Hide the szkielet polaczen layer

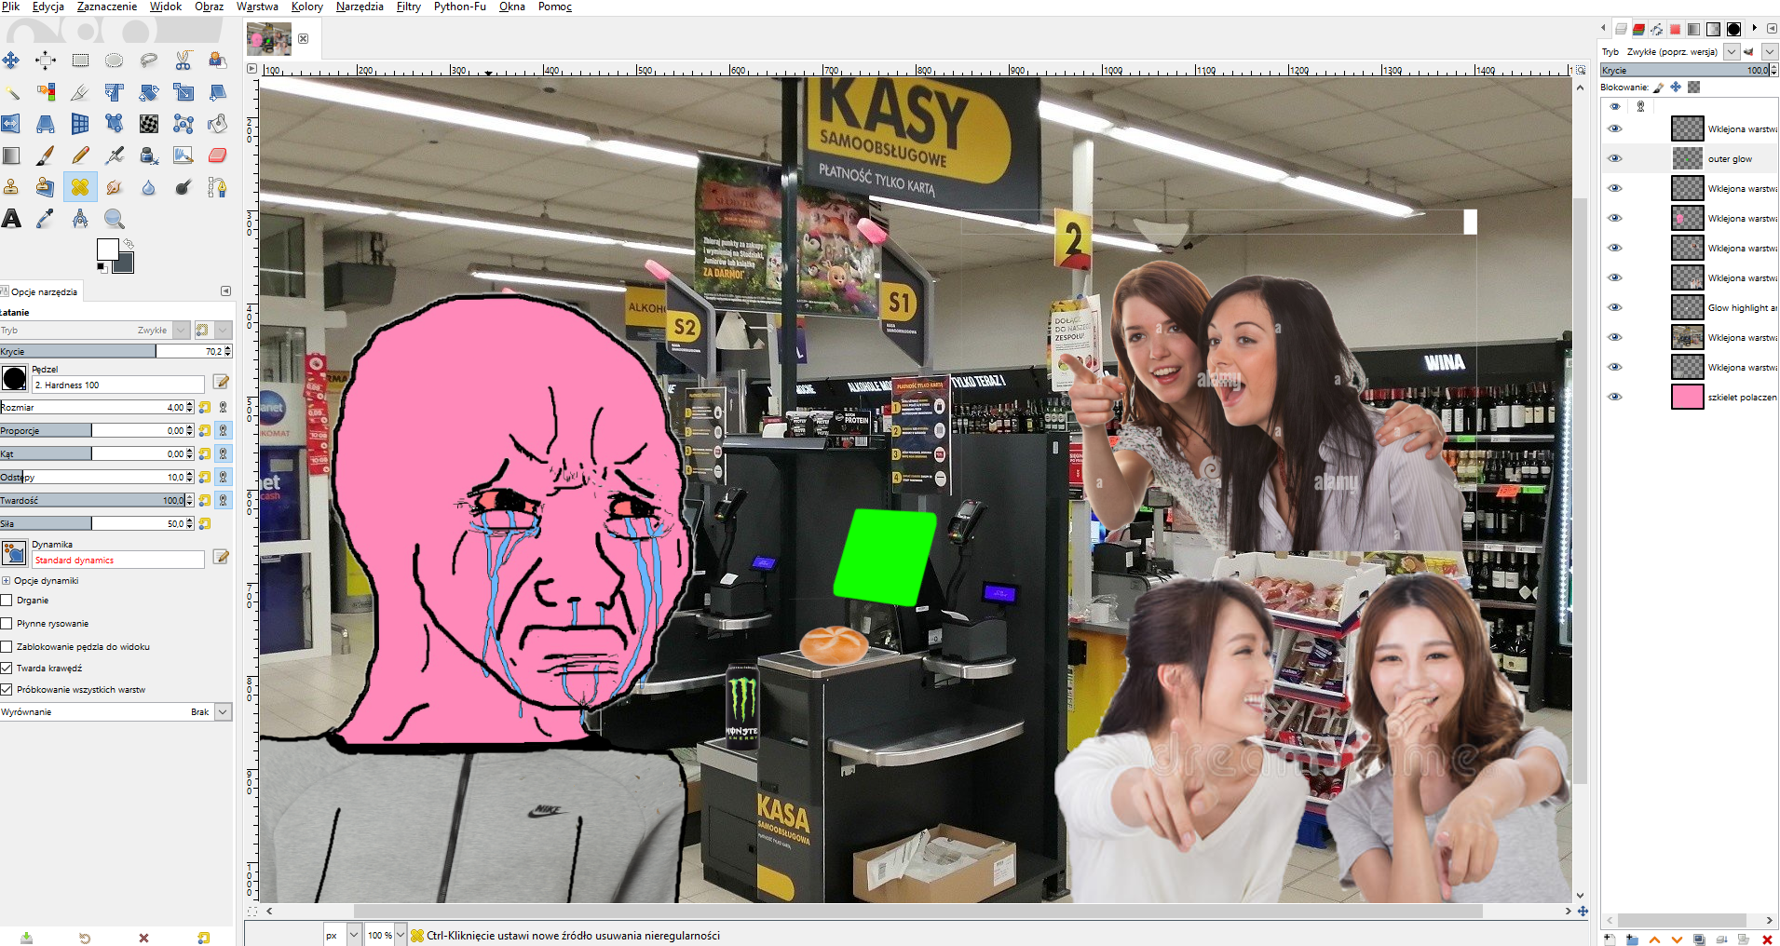click(1615, 397)
